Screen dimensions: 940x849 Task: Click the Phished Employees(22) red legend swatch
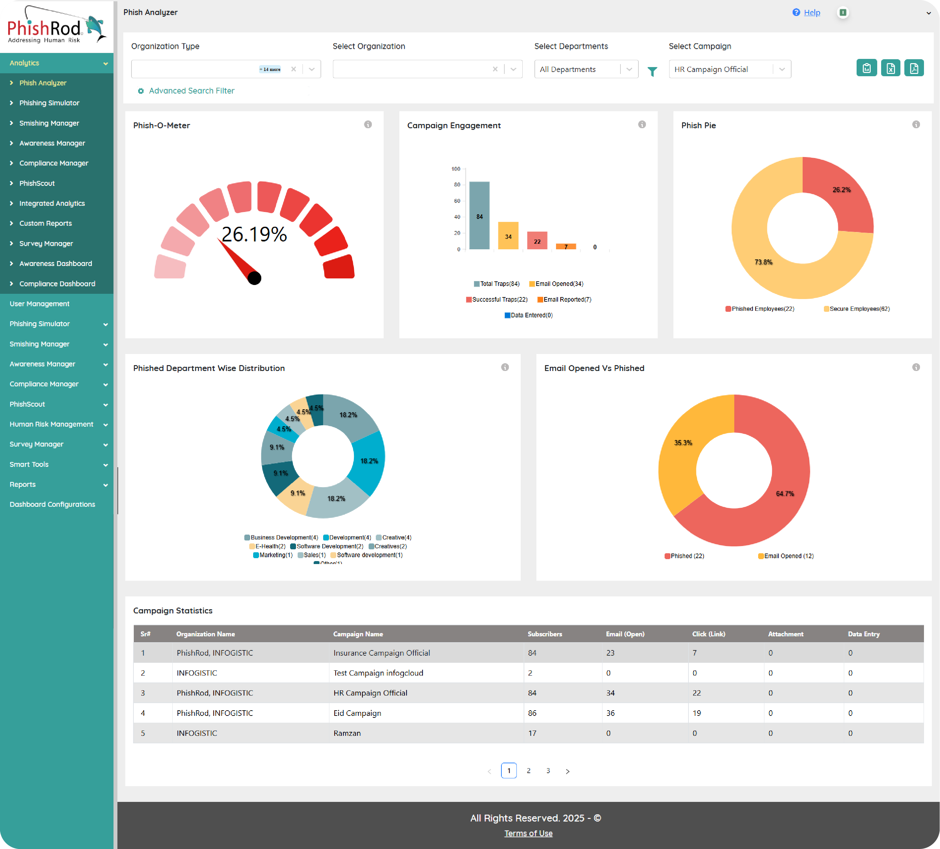tap(728, 309)
